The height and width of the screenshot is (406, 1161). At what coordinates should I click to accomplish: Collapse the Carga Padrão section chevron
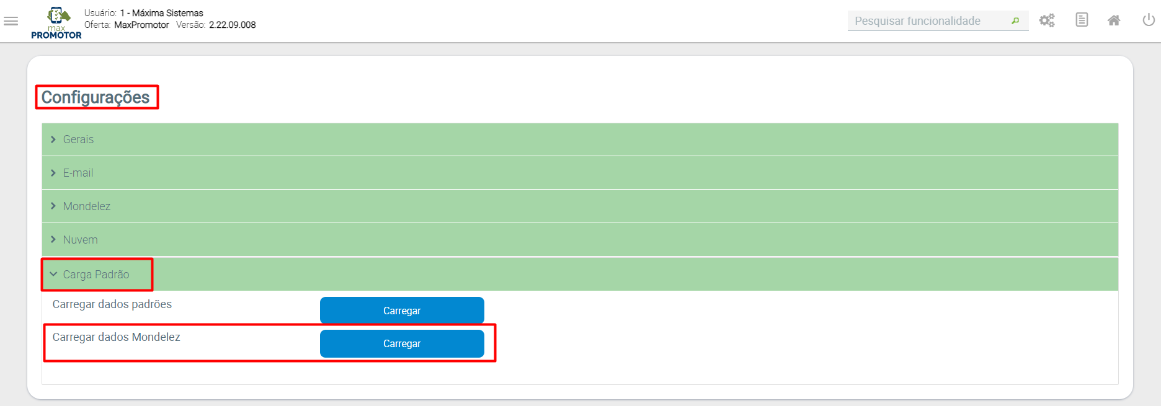point(53,274)
